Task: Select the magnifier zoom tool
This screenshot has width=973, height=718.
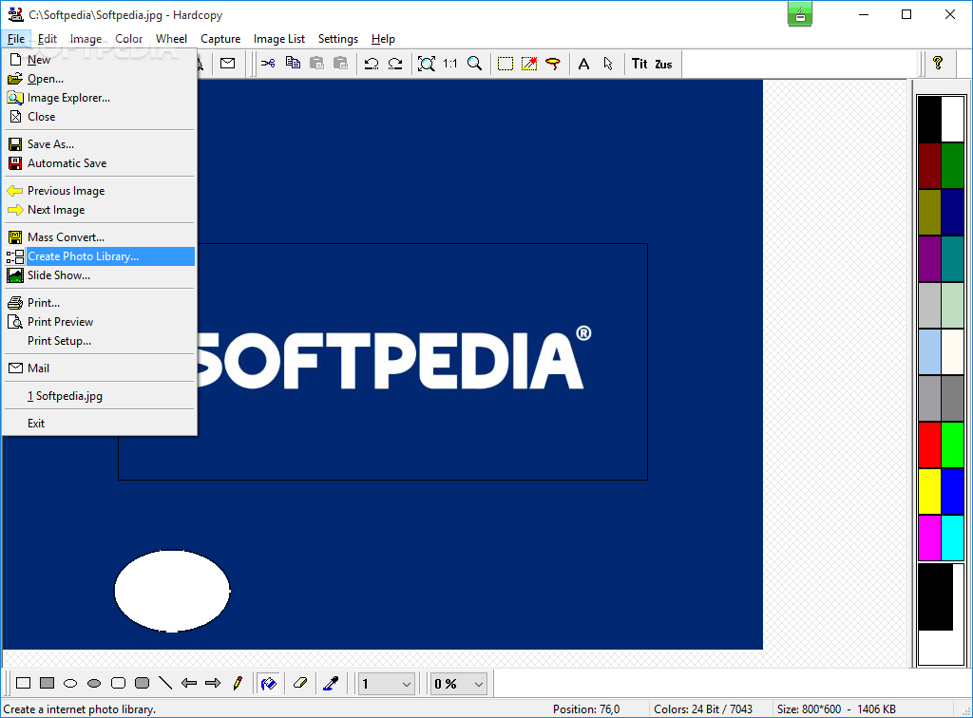Action: (475, 64)
